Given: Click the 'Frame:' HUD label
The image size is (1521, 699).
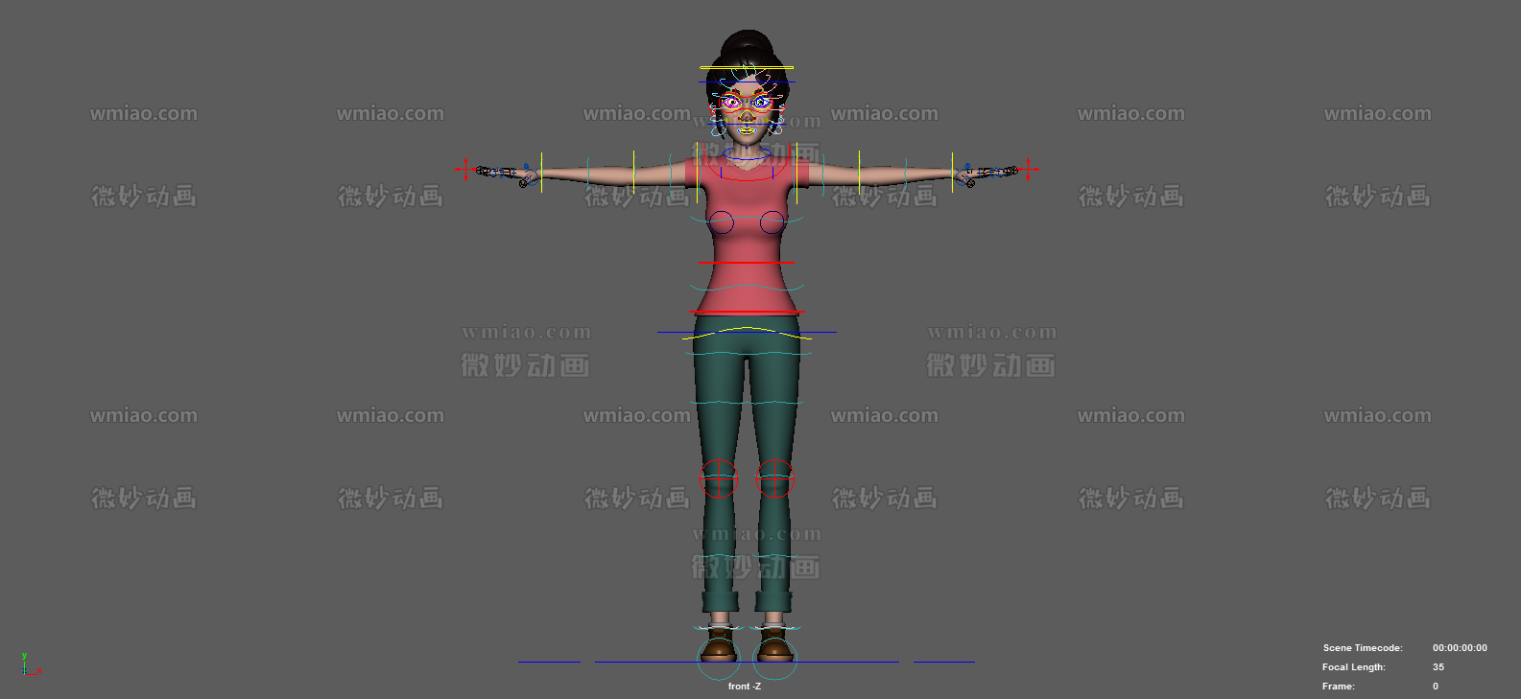Looking at the screenshot, I should tap(1339, 687).
